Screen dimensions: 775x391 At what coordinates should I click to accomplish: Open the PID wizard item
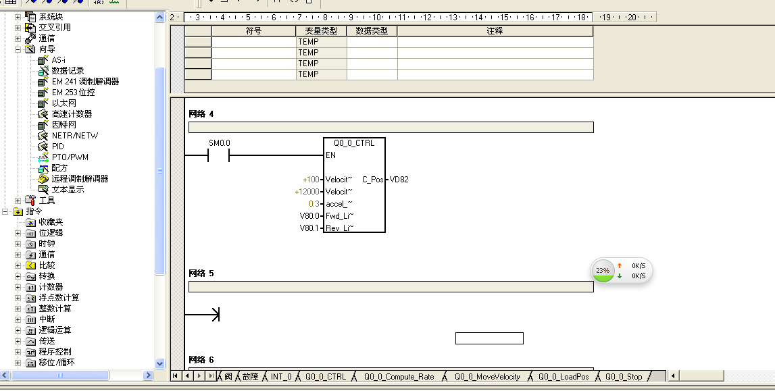(x=58, y=147)
